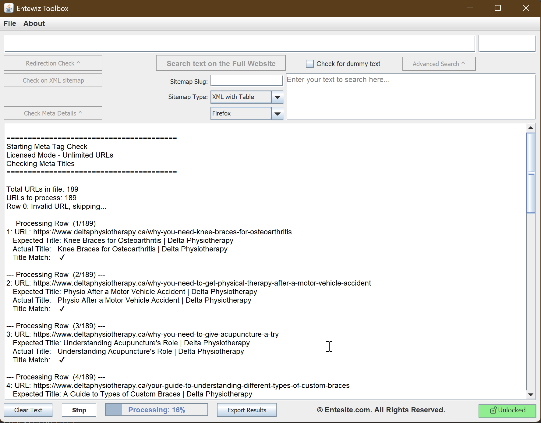This screenshot has width=541, height=423.
Task: Expand the Check Meta Details options
Action: pyautogui.click(x=53, y=113)
